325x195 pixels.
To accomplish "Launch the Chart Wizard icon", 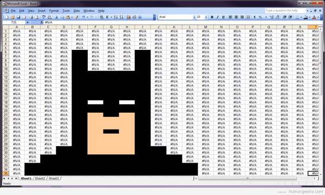I will click(x=128, y=17).
